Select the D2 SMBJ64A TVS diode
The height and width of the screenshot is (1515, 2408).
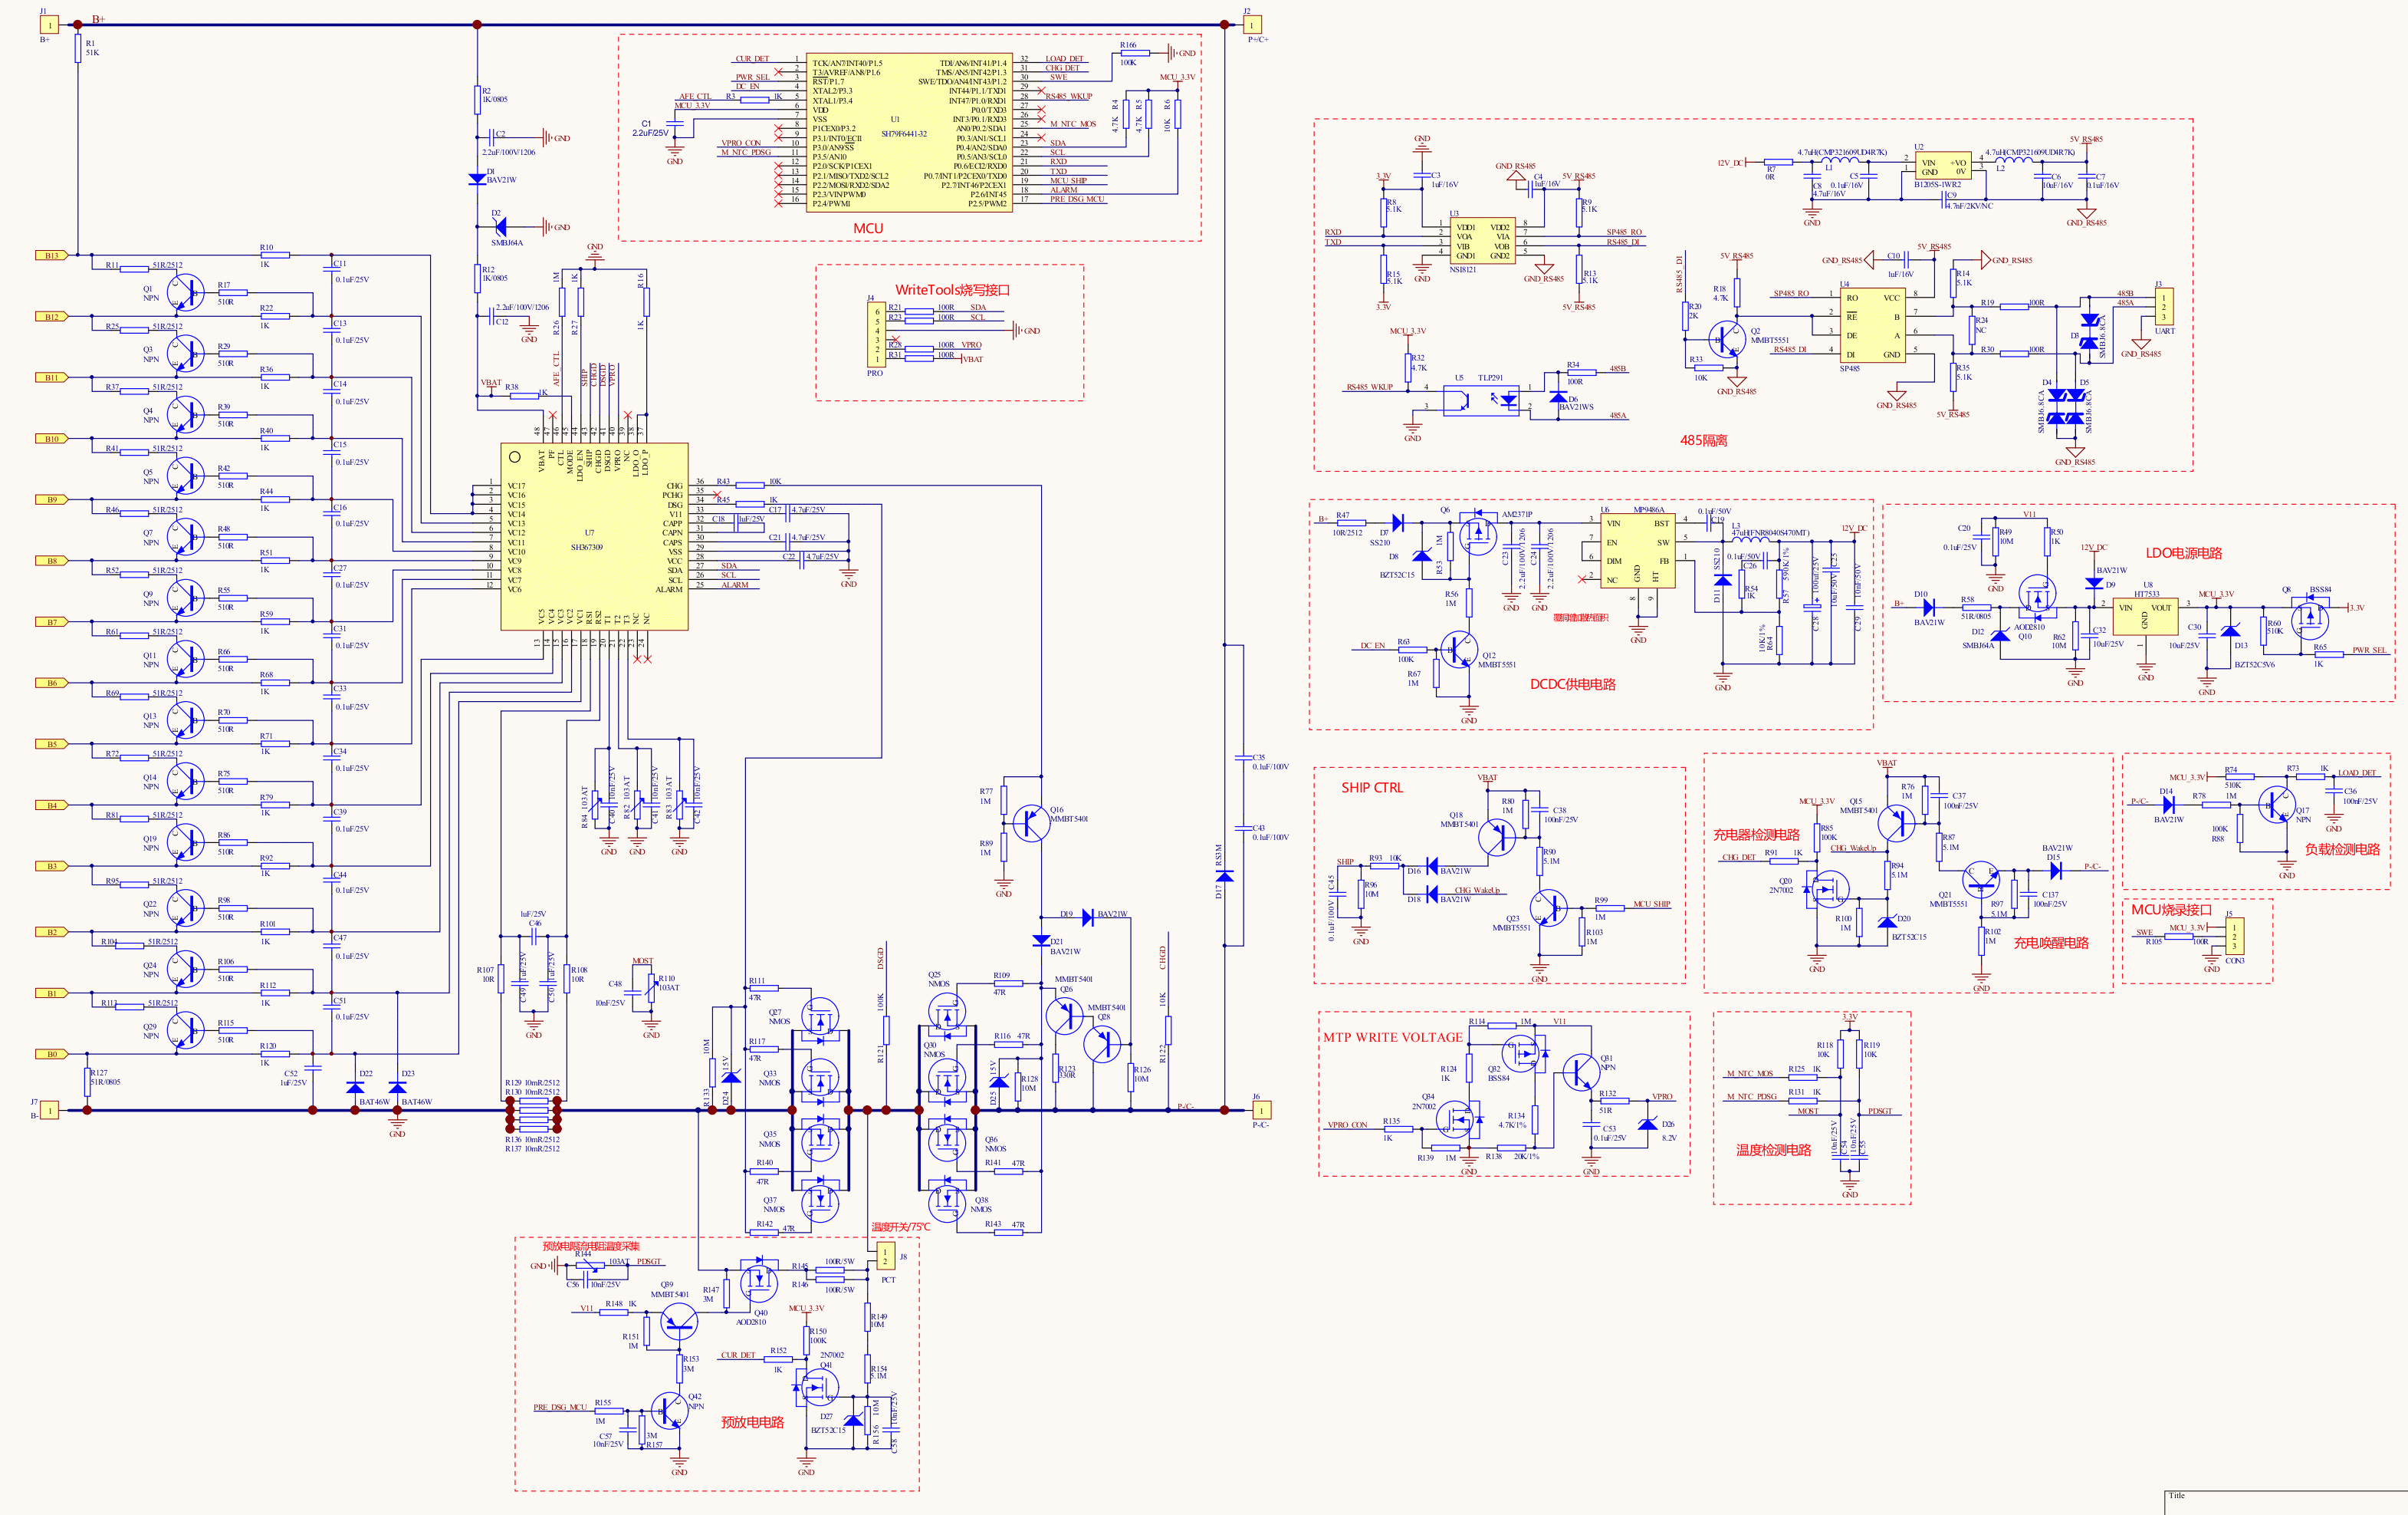click(x=500, y=227)
